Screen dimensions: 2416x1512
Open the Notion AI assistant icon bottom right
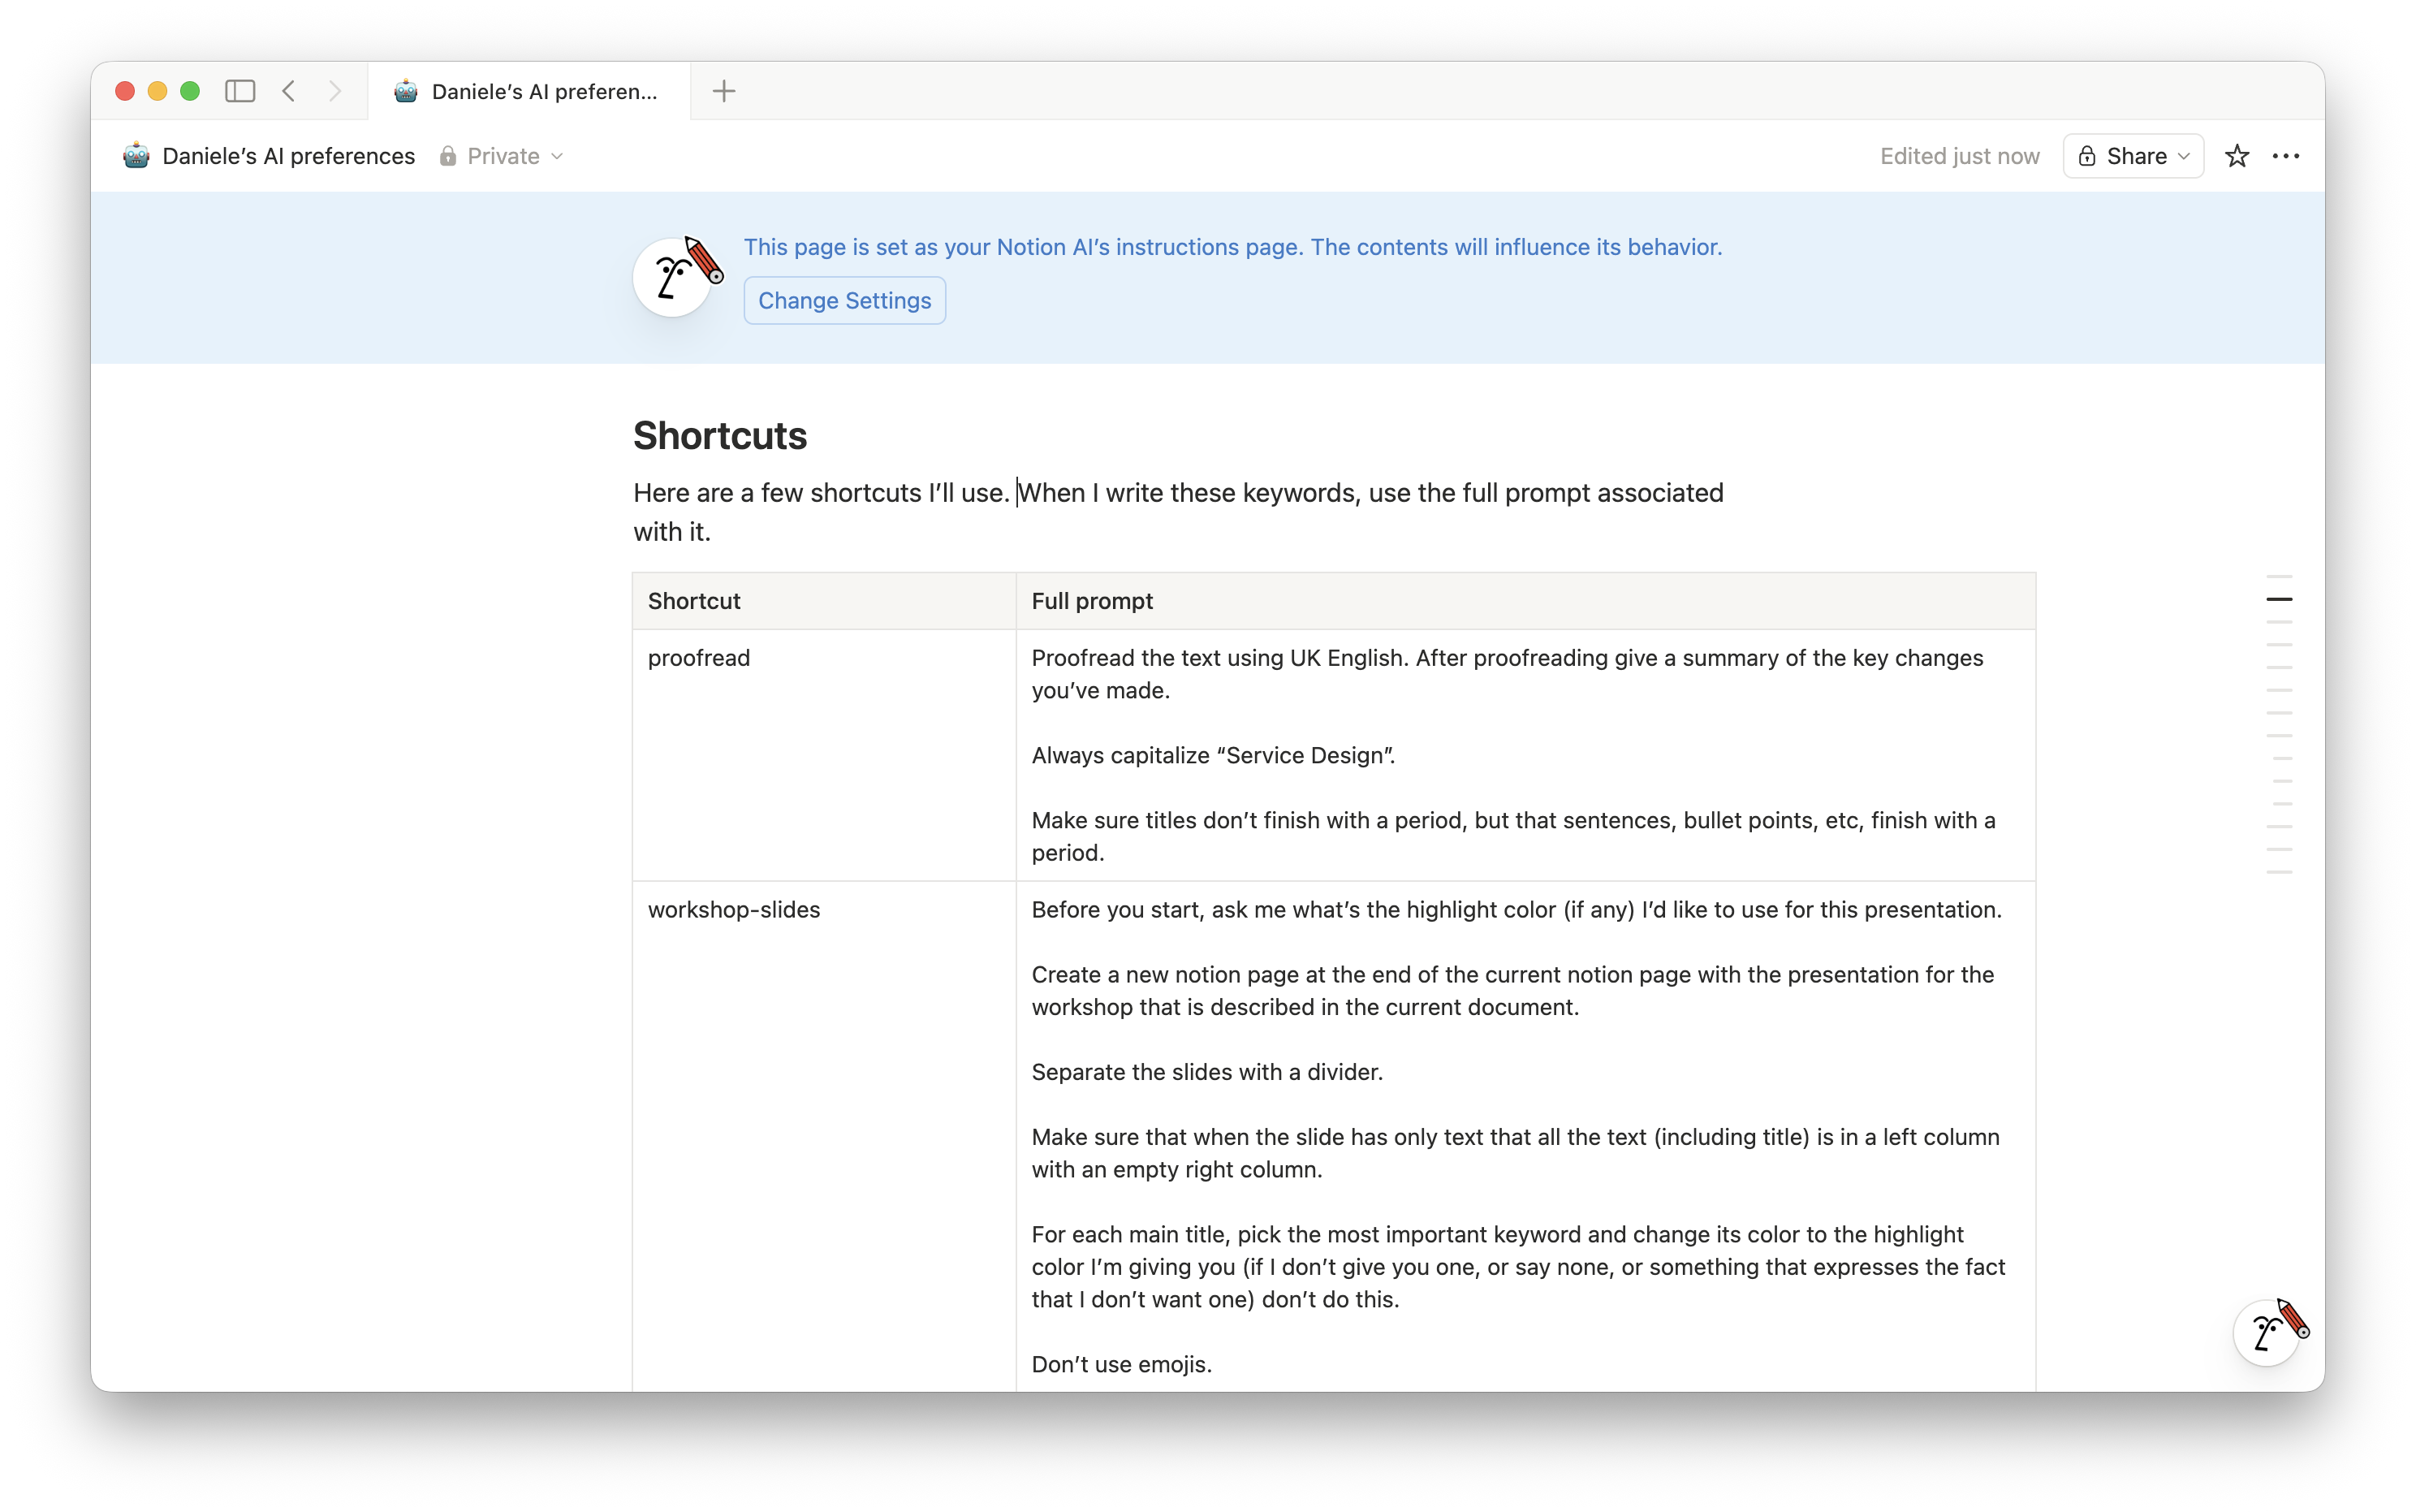coord(2267,1332)
